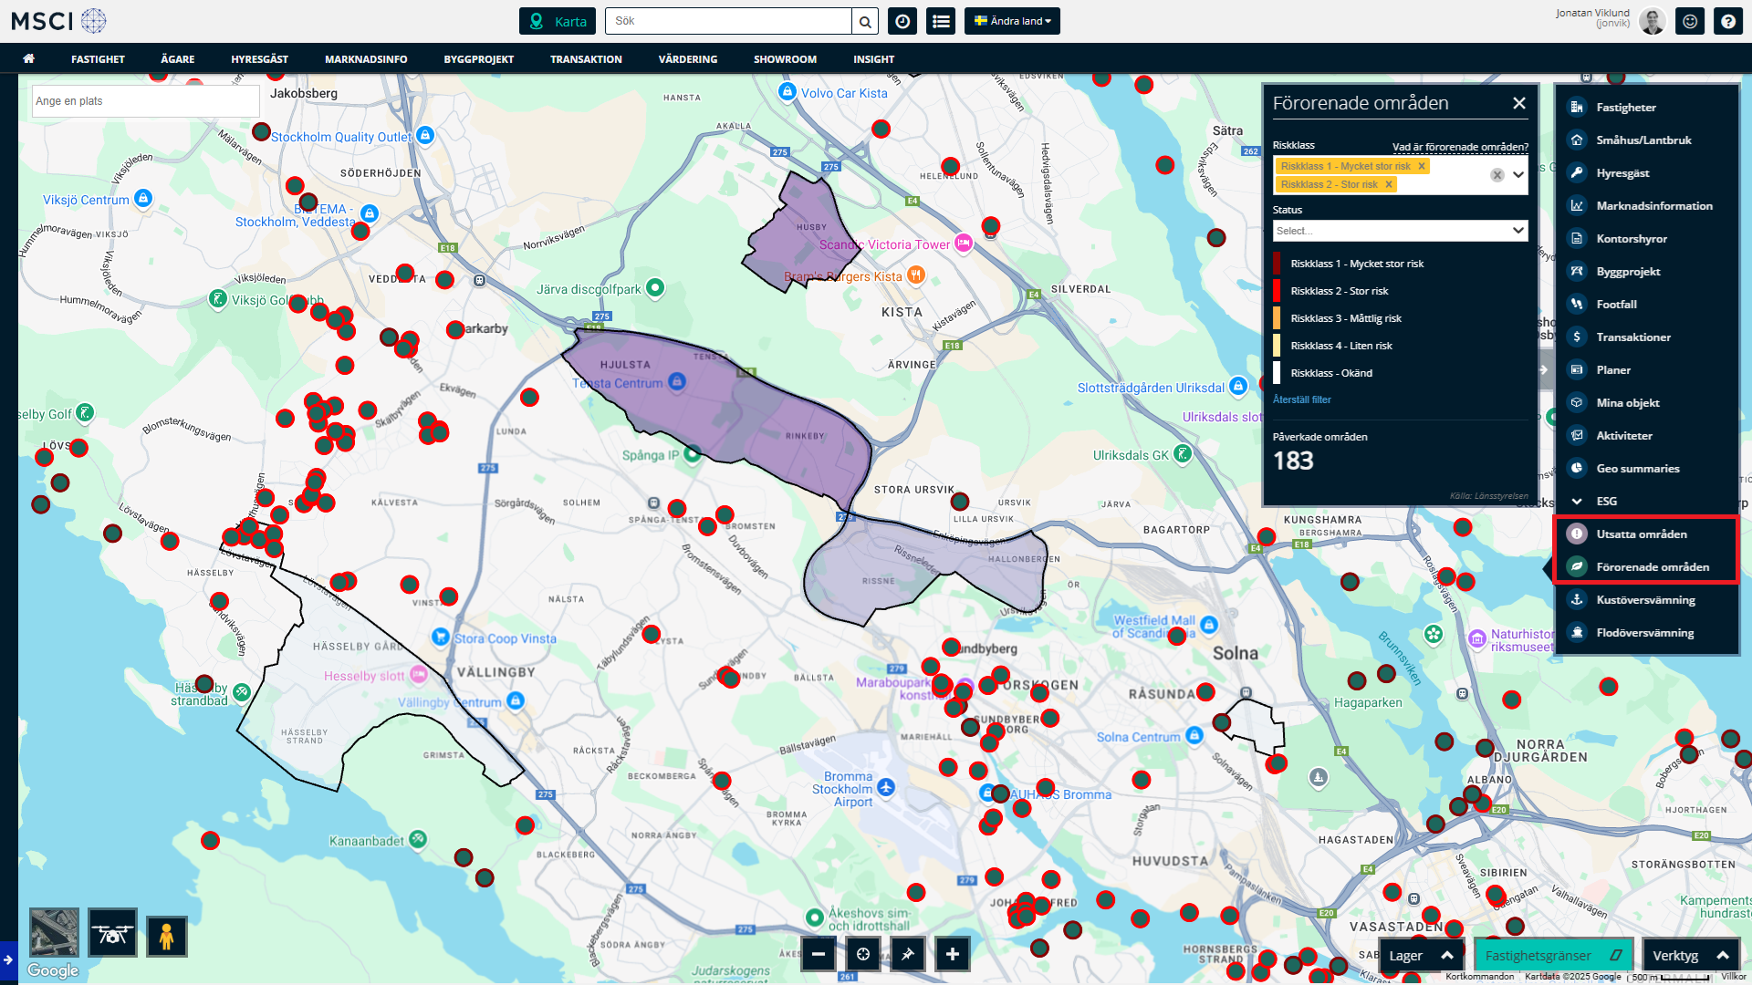The image size is (1752, 985).
Task: Remove the Riskklass 2 filter tag
Action: coord(1389,184)
